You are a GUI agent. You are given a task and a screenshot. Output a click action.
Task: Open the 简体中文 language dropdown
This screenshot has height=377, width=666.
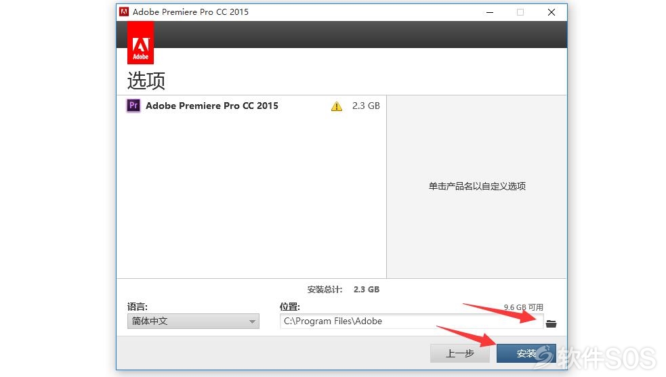pos(193,321)
